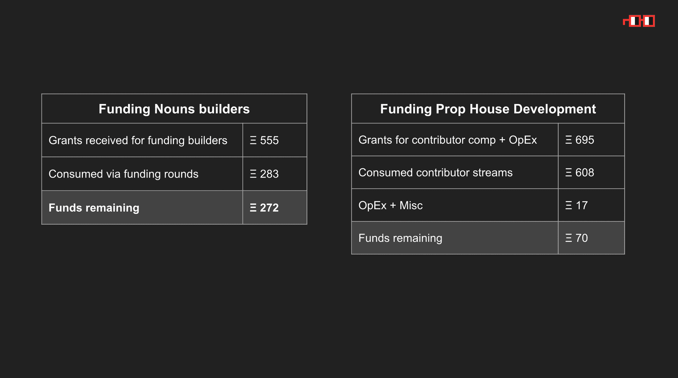Select "Funds remaining" in Prop House Development table

tap(400, 238)
